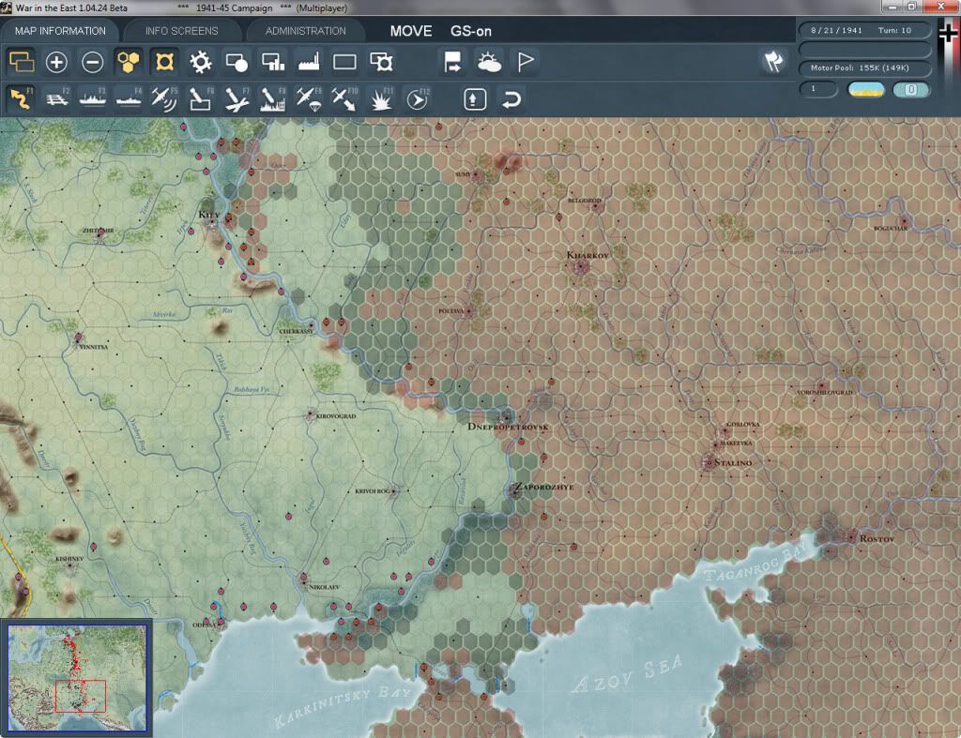Open the Map Information tab
Viewport: 961px width, 738px height.
[60, 31]
